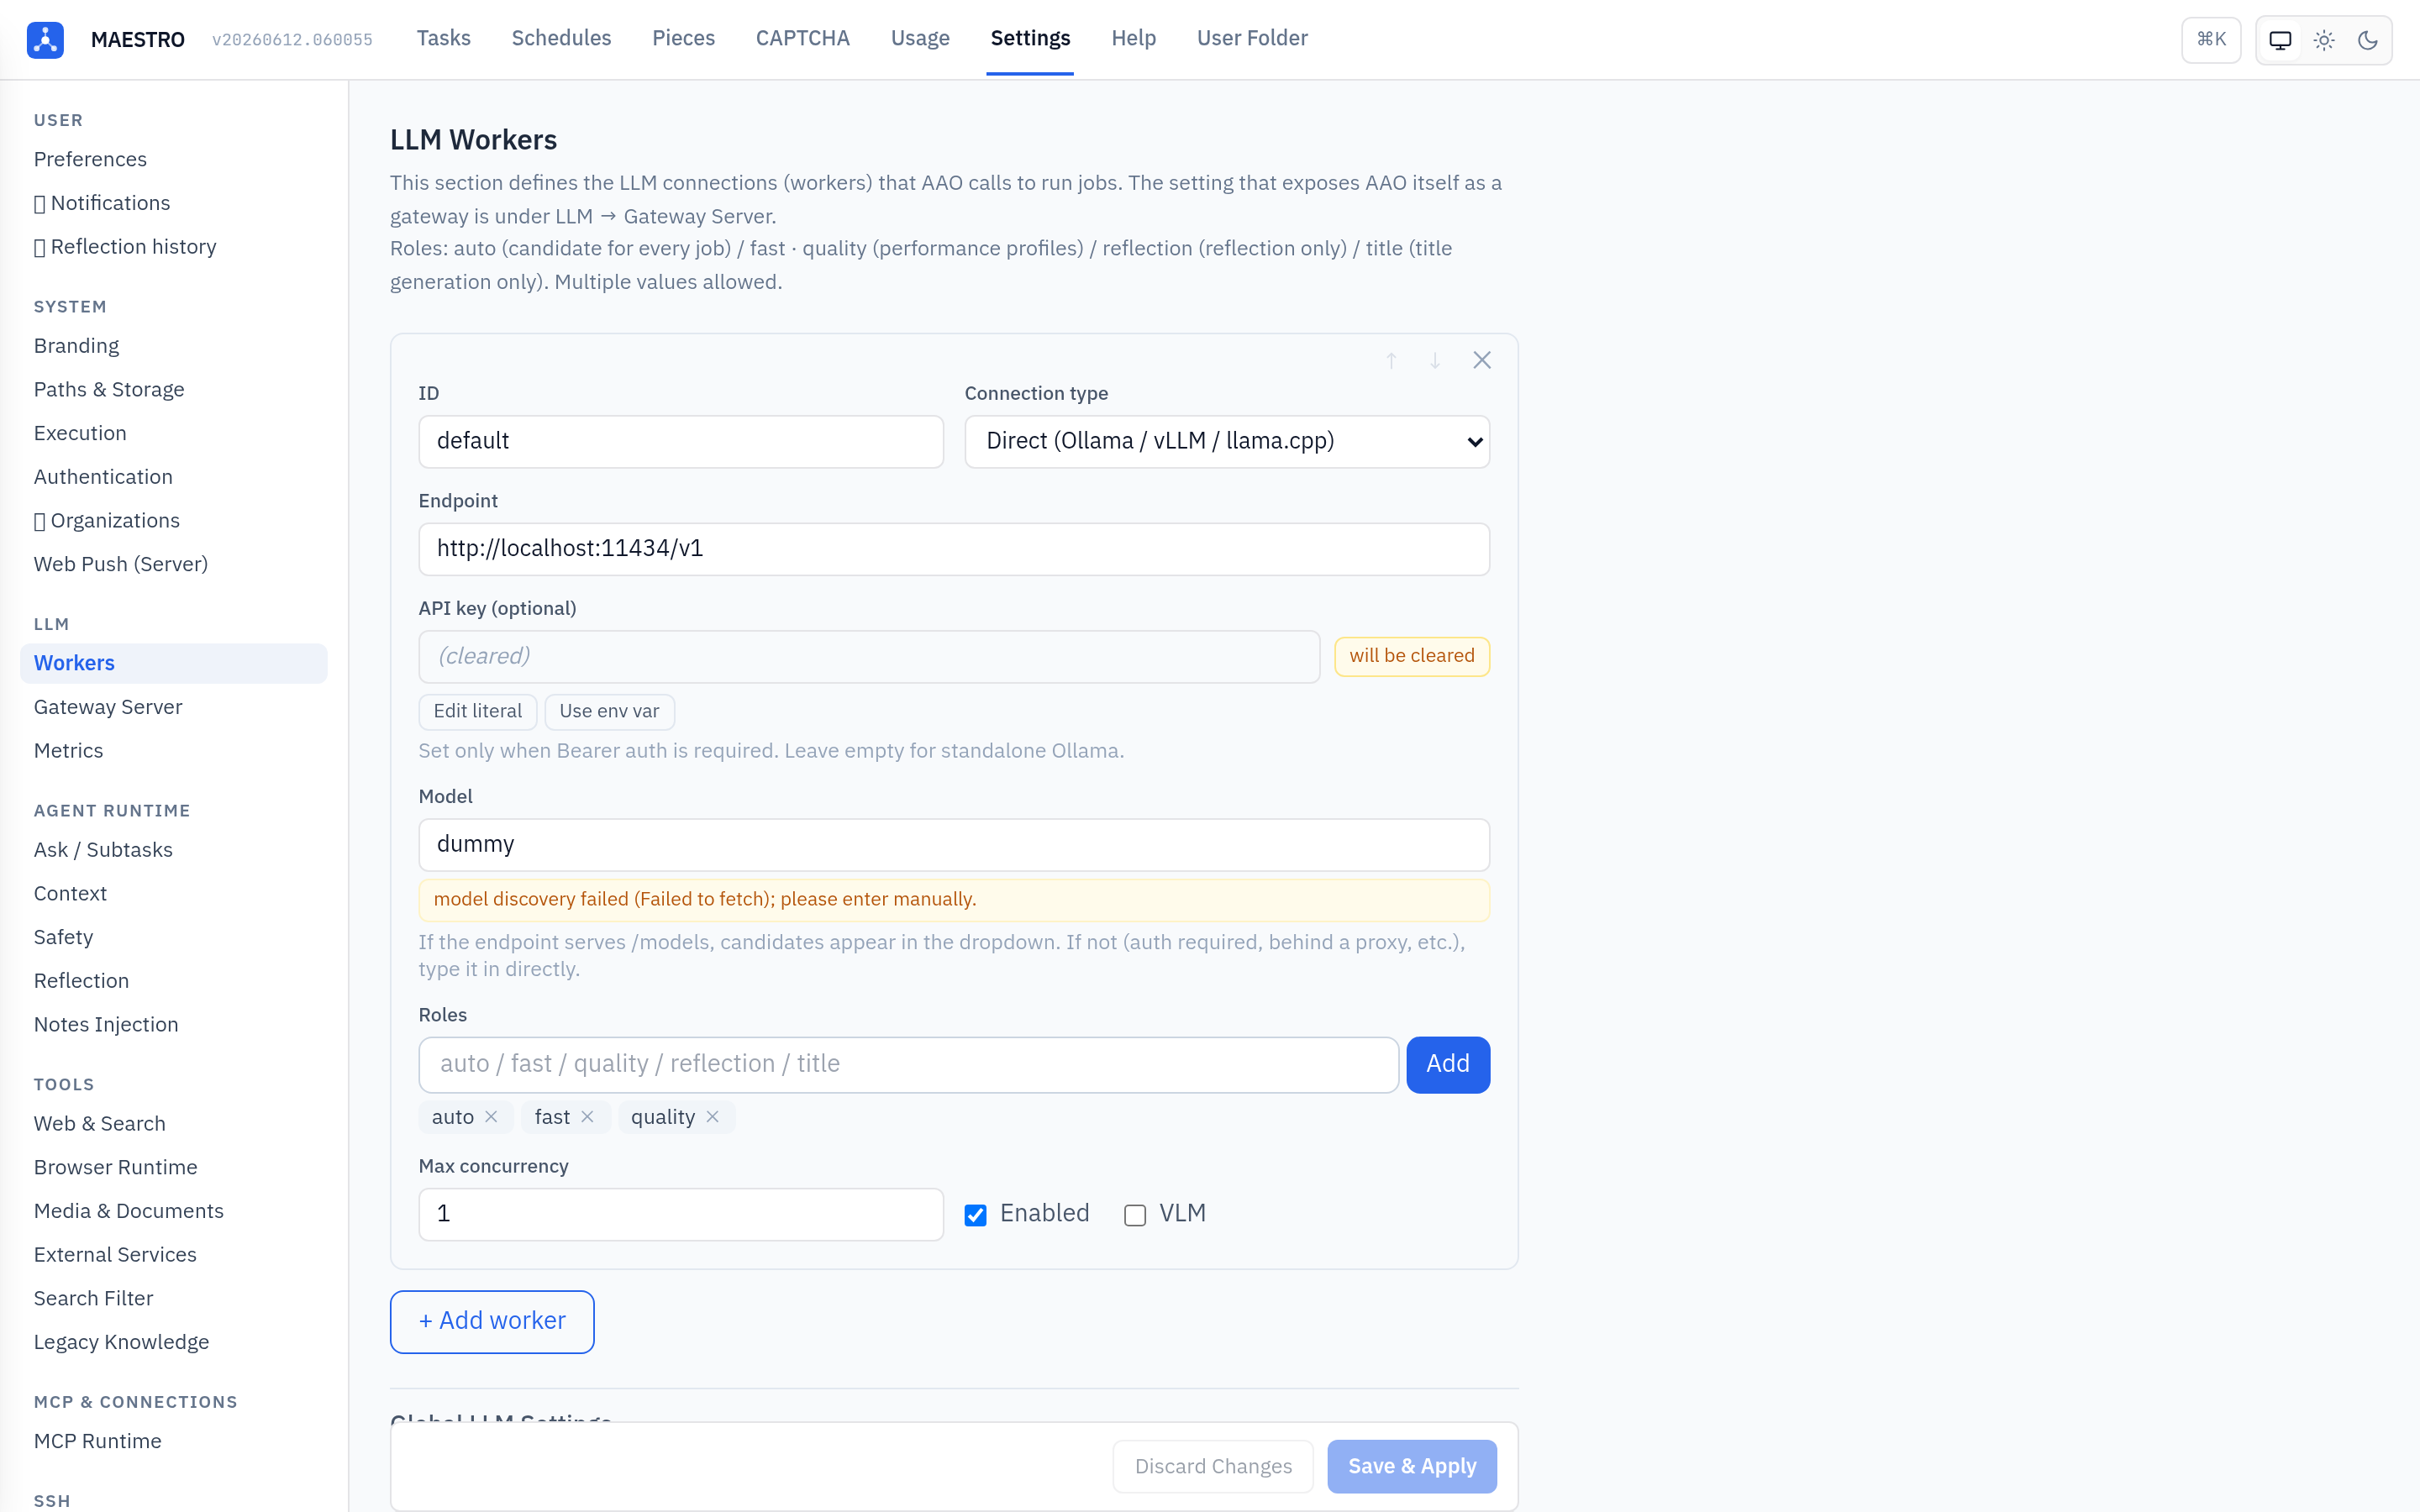
Task: Remove the default worker card
Action: [x=1481, y=360]
